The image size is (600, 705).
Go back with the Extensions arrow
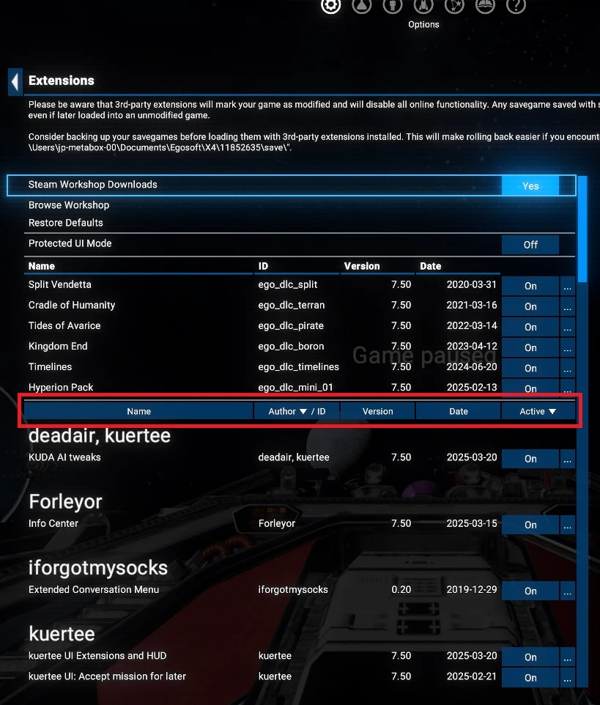(x=15, y=82)
